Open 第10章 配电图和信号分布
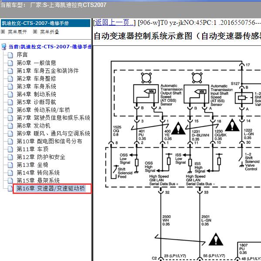The image size is (261, 261). tap(49, 141)
